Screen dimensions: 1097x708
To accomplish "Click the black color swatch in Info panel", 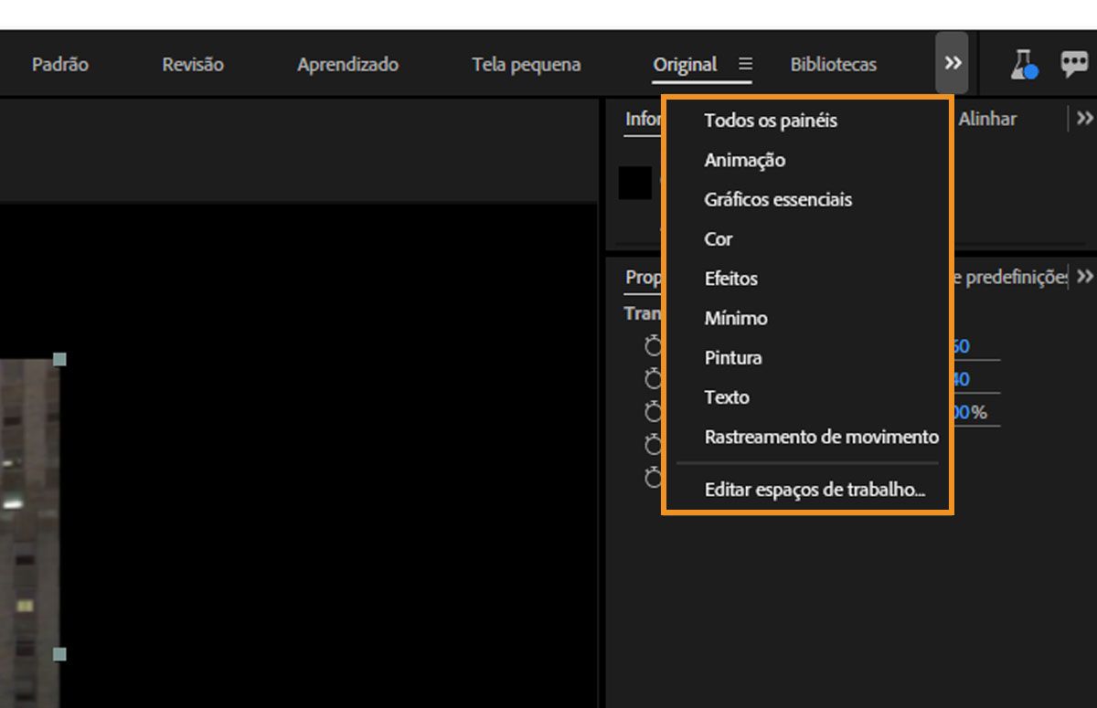I will pos(635,184).
